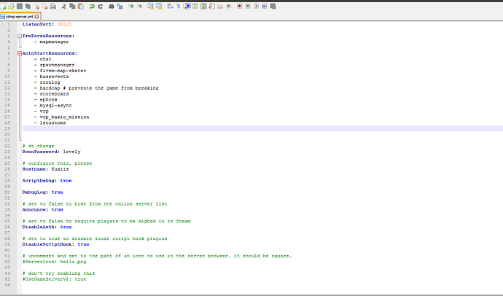The width and height of the screenshot is (503, 296).
Task: Click the ListenPort value 30120
Action: point(64,24)
